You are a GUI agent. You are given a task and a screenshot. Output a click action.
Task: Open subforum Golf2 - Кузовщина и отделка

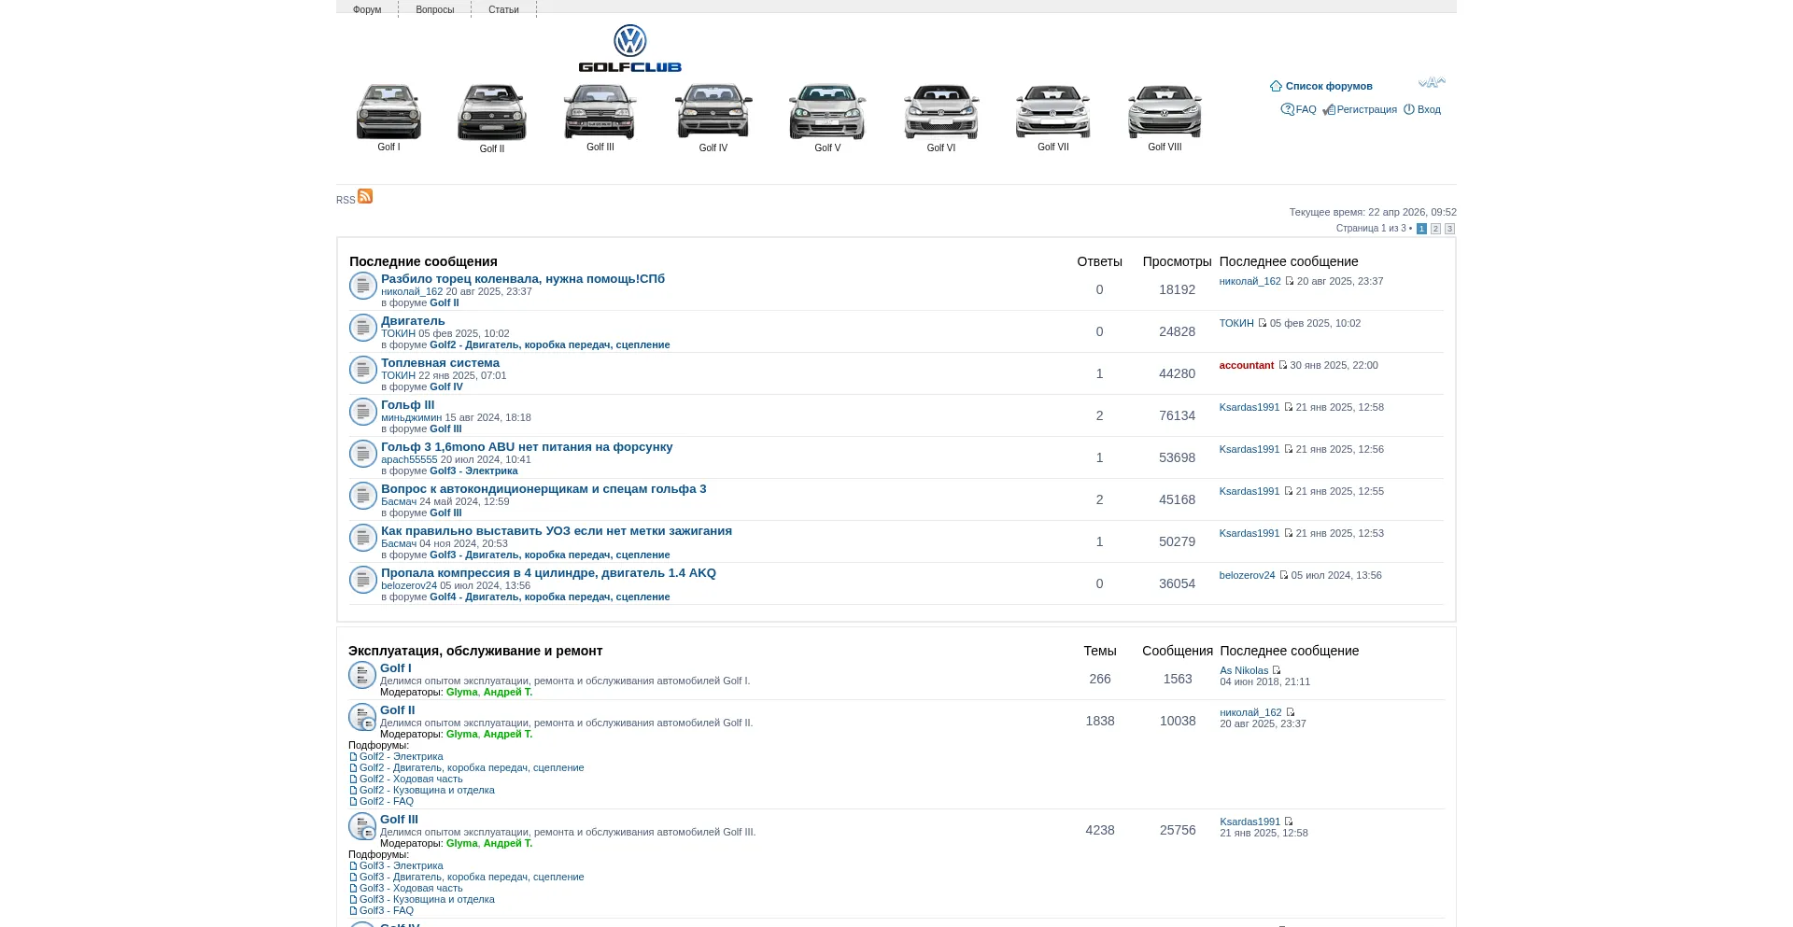[427, 790]
